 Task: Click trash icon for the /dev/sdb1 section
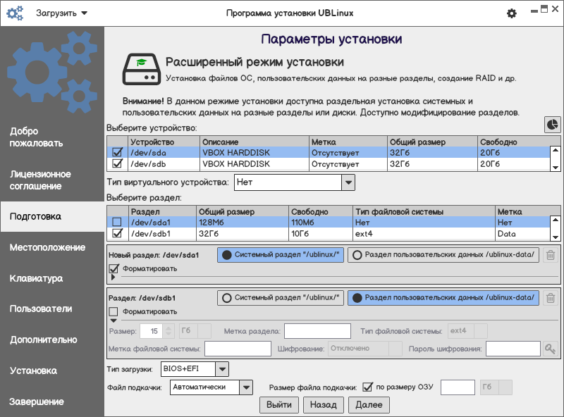coord(551,298)
